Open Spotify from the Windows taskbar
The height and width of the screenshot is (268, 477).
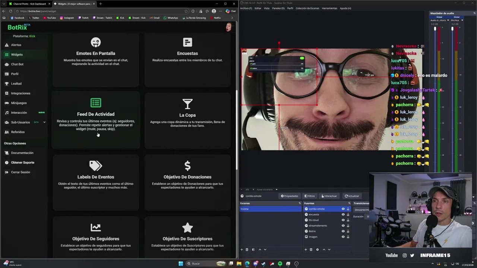(280, 264)
